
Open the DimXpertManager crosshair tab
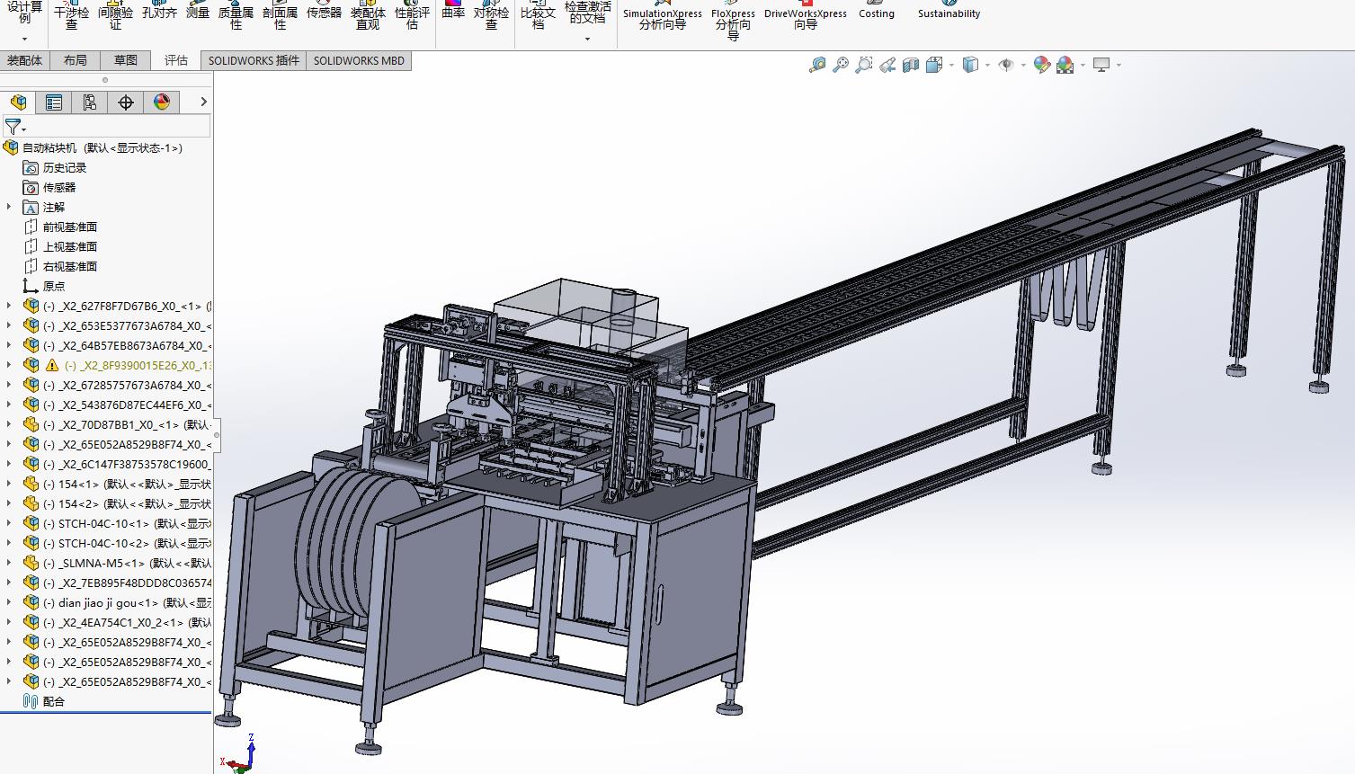(x=126, y=102)
